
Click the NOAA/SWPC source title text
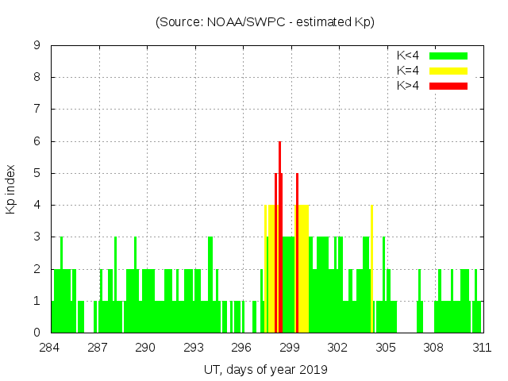tap(265, 22)
